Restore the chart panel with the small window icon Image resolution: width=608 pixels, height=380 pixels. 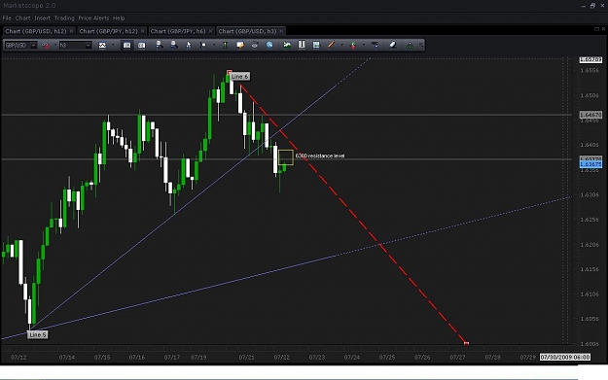click(596, 29)
